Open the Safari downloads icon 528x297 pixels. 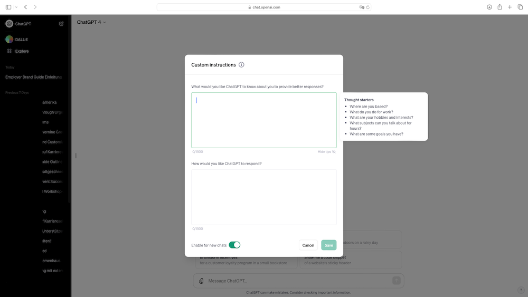[x=489, y=7]
